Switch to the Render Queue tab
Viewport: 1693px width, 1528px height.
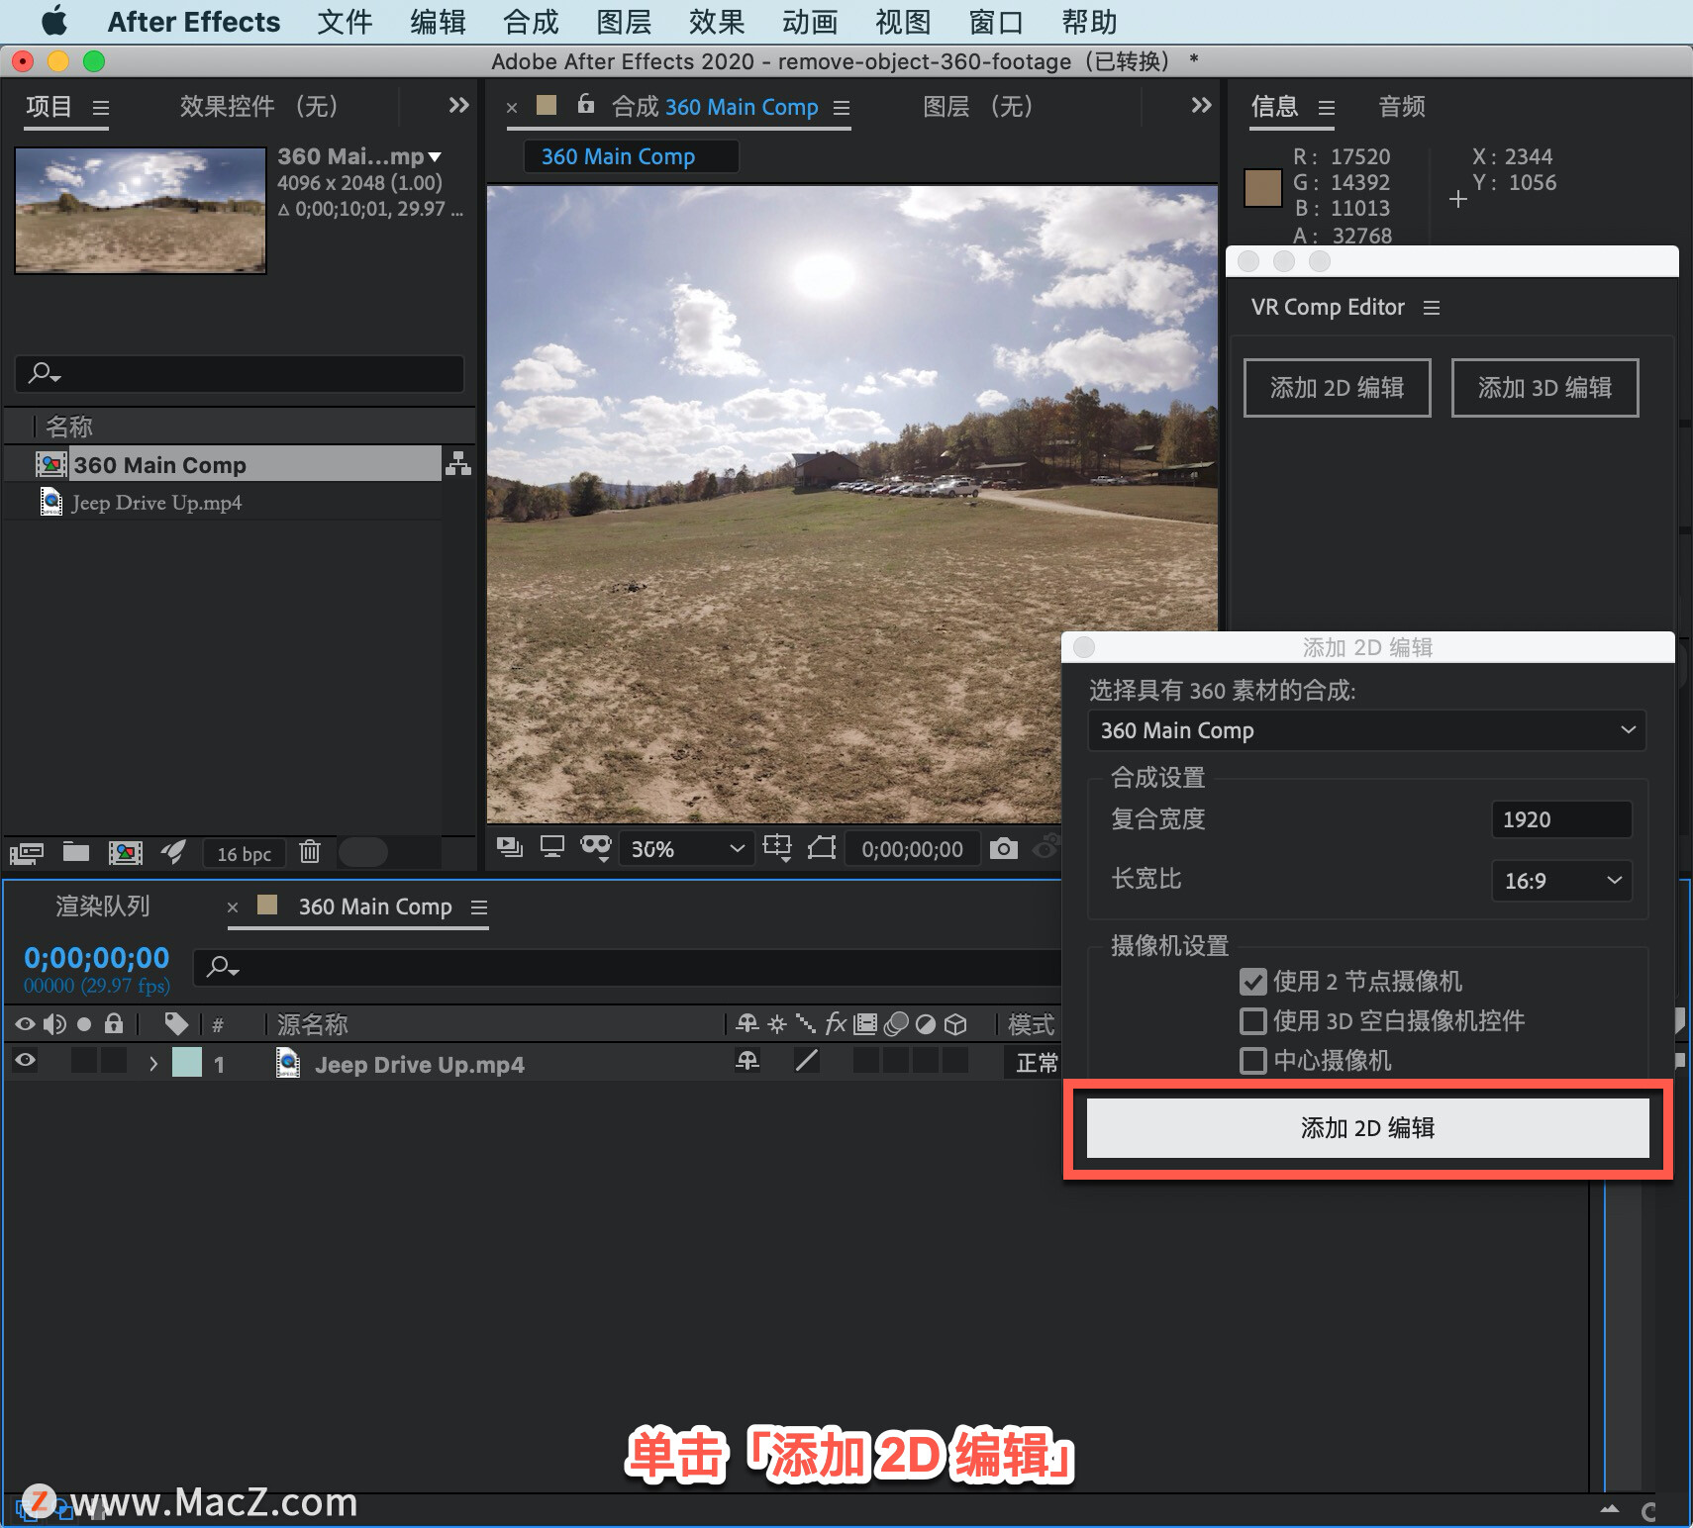(103, 906)
